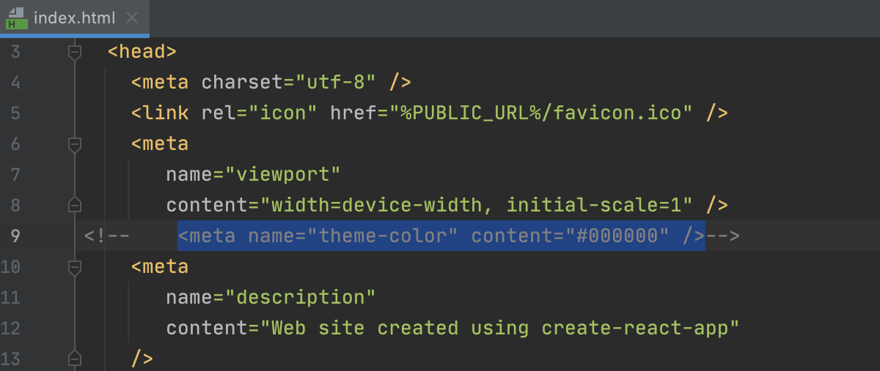The height and width of the screenshot is (371, 880).
Task: Click the "width=device-width, initial-scale=1" content value
Action: [477, 205]
